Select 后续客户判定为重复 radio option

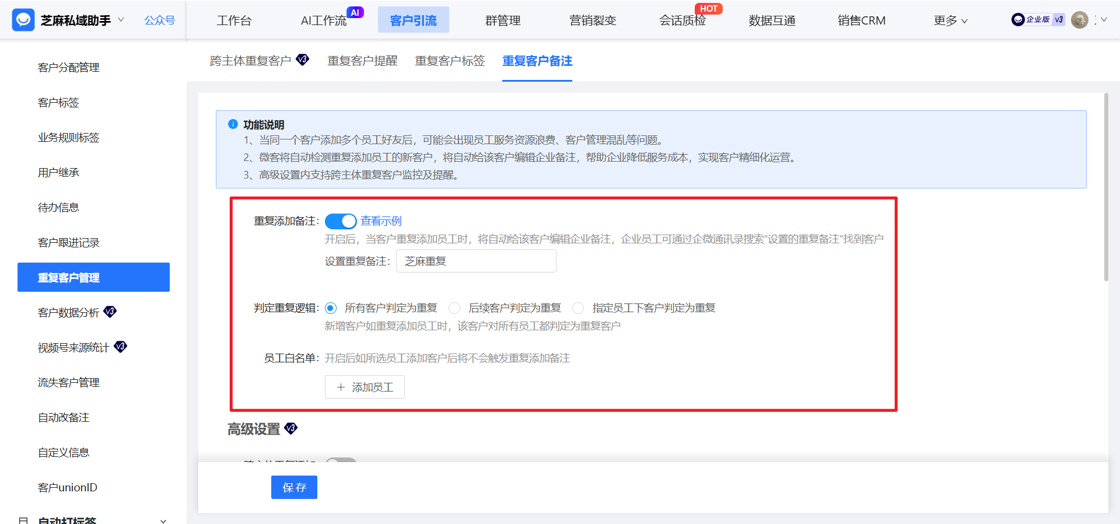(x=454, y=308)
